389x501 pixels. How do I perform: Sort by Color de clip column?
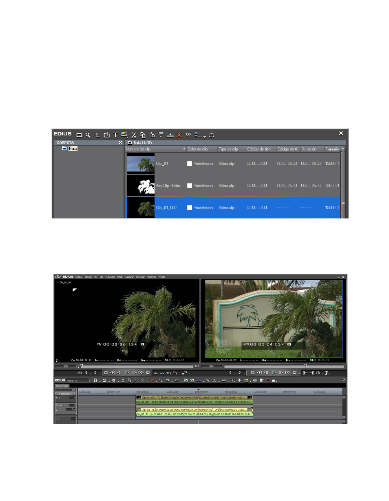202,149
